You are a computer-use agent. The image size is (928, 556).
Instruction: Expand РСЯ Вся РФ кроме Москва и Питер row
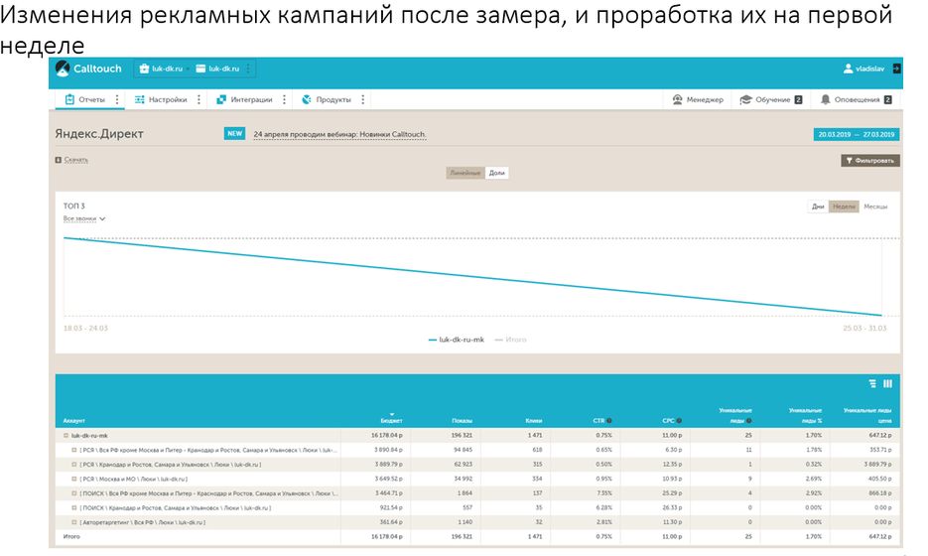[x=74, y=450]
